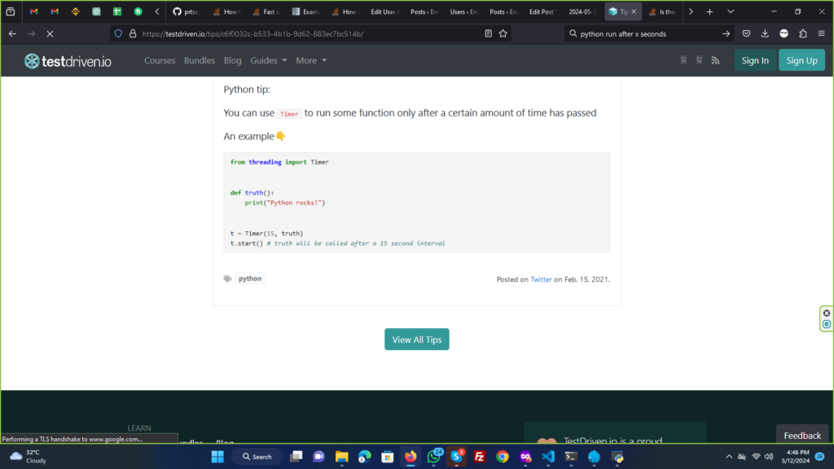Launch FileZilla from the taskbar
This screenshot has width=834, height=469.
[x=480, y=457]
